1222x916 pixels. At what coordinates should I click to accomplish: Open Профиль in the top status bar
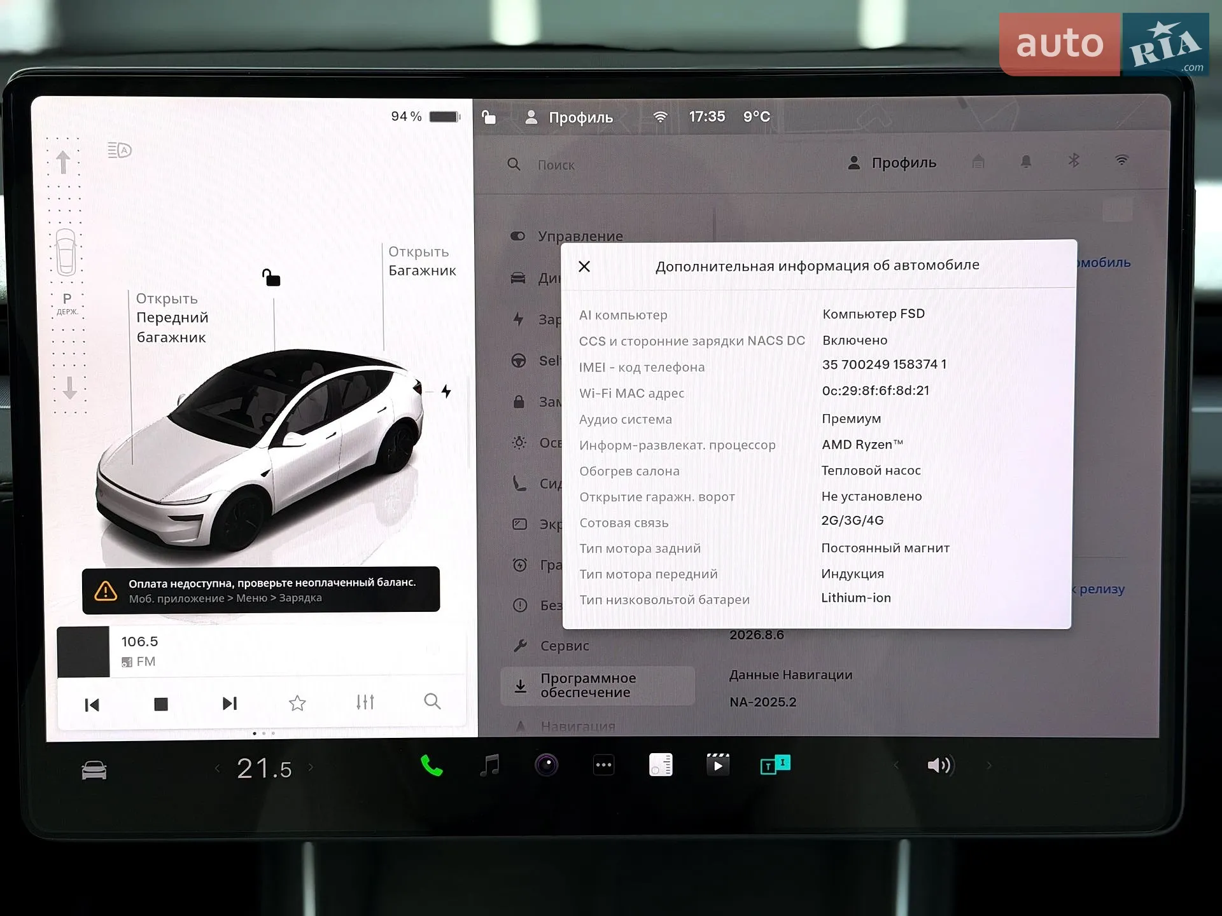pos(569,118)
